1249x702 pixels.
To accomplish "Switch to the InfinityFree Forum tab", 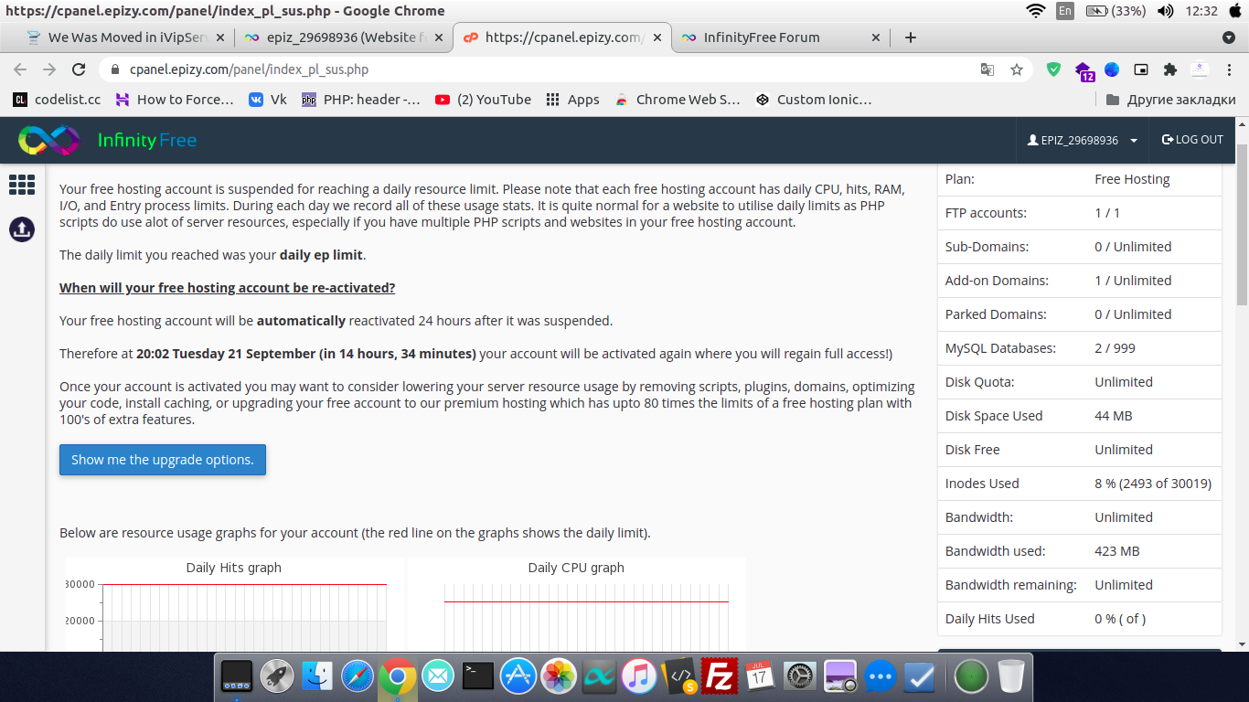I will click(761, 37).
